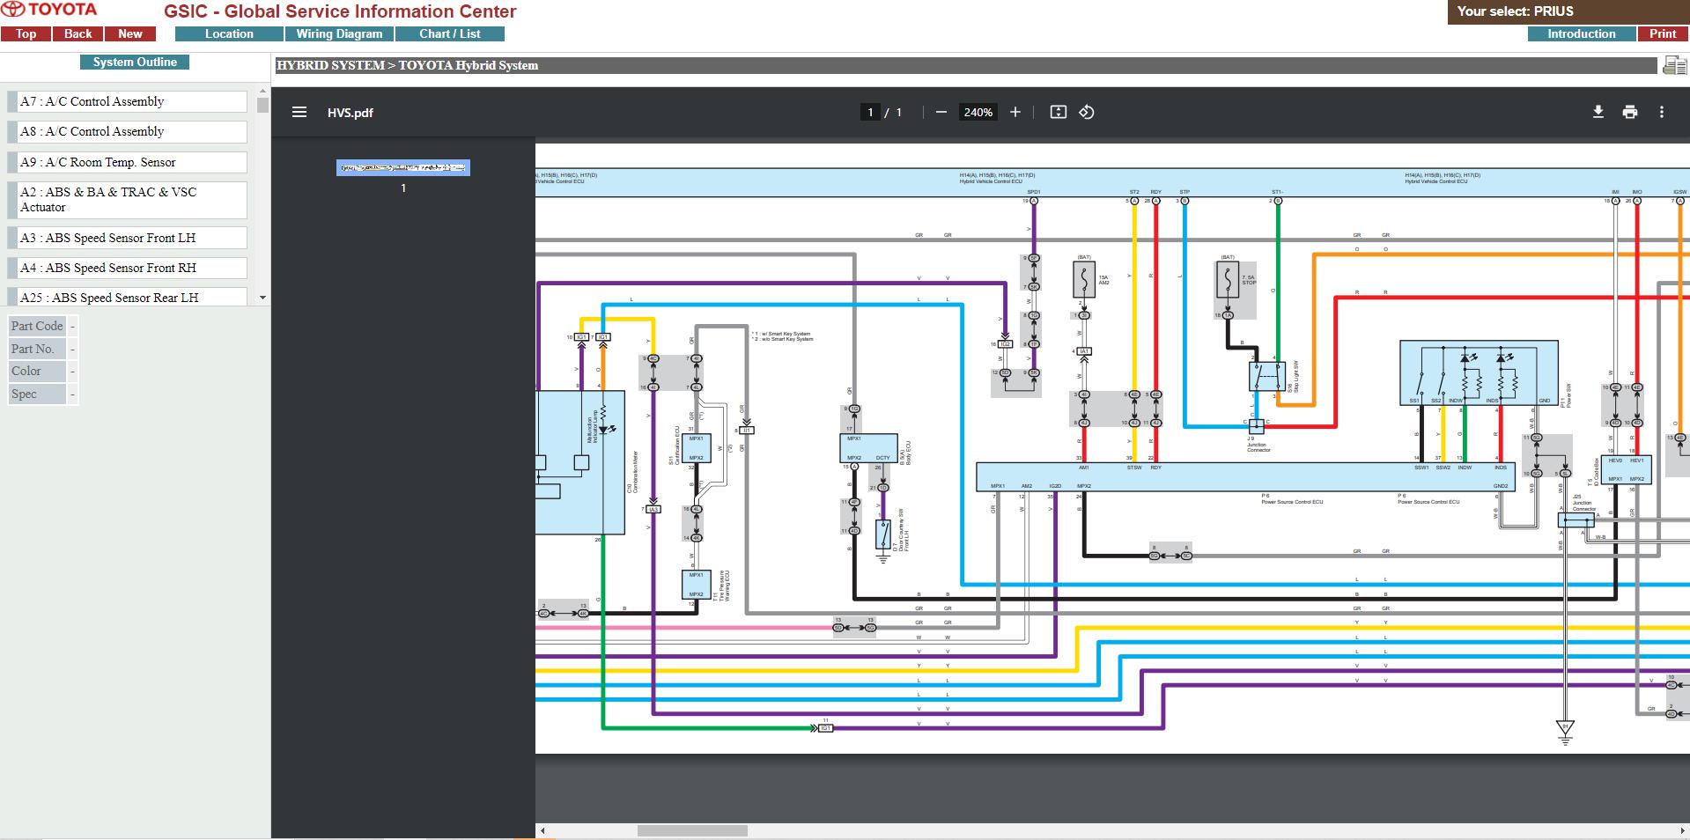Click the Print button in header

pos(1663,34)
